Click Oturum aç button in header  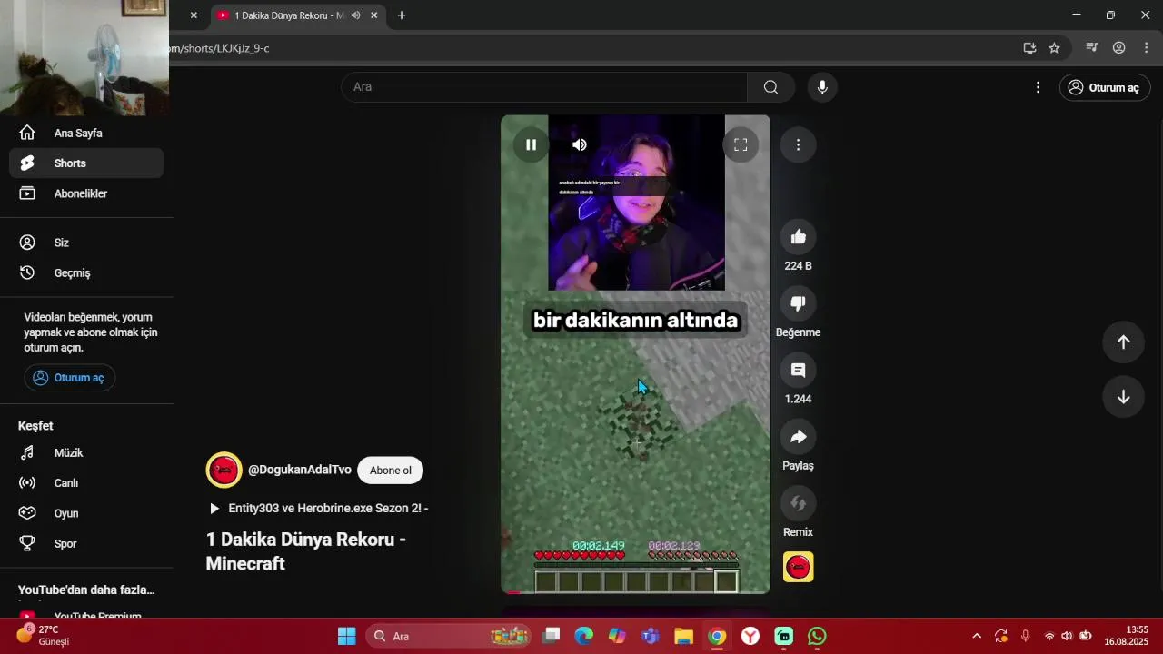click(1105, 87)
